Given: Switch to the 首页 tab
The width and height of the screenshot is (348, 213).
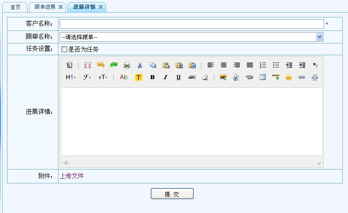Looking at the screenshot, I should click(x=15, y=7).
